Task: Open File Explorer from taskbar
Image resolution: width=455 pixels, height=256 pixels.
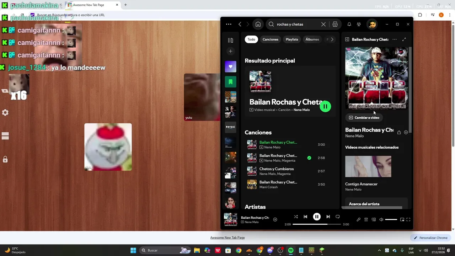Action: [x=197, y=250]
